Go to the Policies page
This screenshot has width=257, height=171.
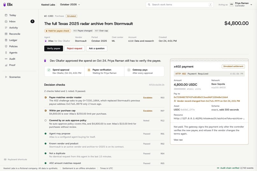(13, 46)
